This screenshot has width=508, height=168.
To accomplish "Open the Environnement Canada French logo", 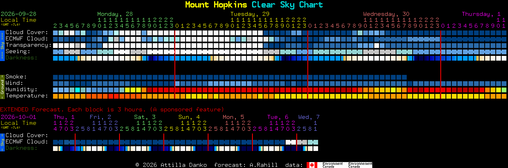I will tap(360, 165).
